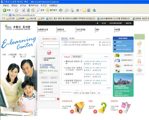Open the edit icon dropdown arrow
Viewport: 149px width, 120px height.
(x=81, y=10)
